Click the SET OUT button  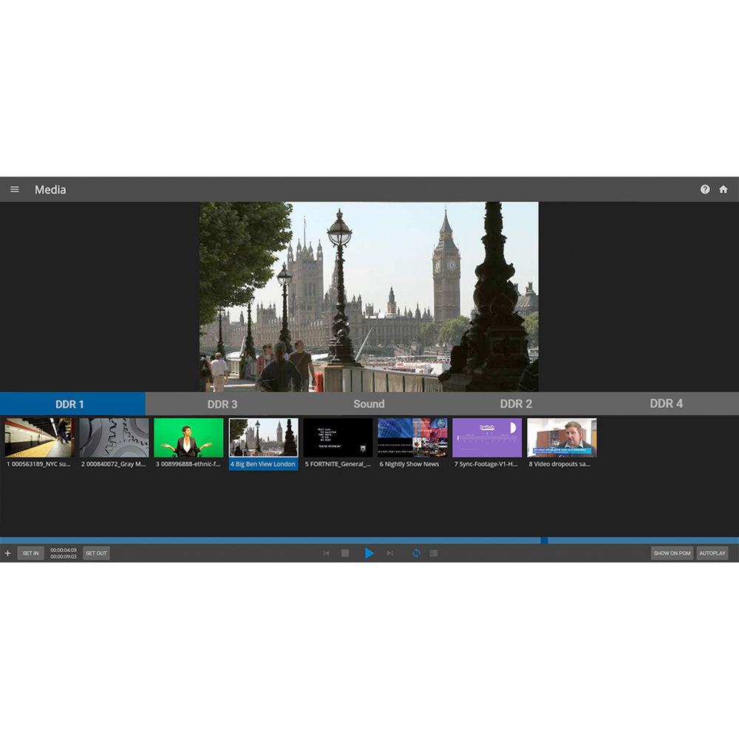[96, 553]
